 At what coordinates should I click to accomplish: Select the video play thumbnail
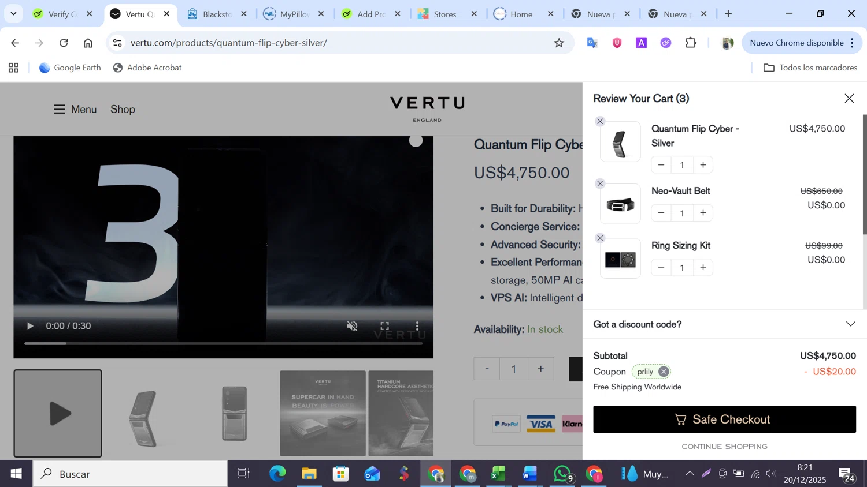(58, 413)
